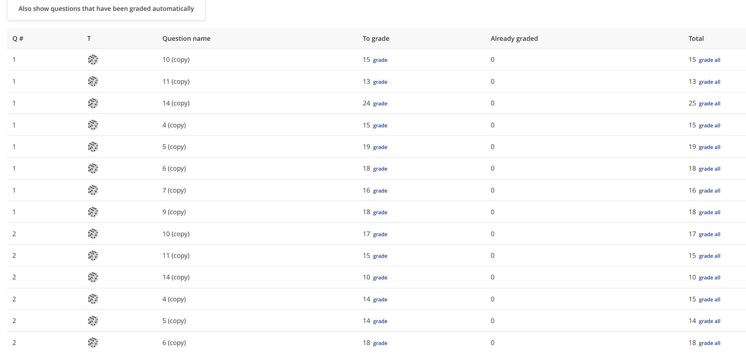Viewport: 746px width, 353px height.
Task: Click 'grade all' for Q2 14 (copy)
Action: coord(710,278)
